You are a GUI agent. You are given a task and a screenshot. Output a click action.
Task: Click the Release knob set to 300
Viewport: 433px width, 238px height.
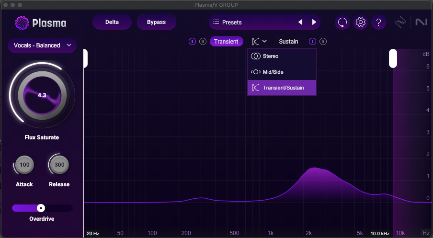[x=59, y=165]
